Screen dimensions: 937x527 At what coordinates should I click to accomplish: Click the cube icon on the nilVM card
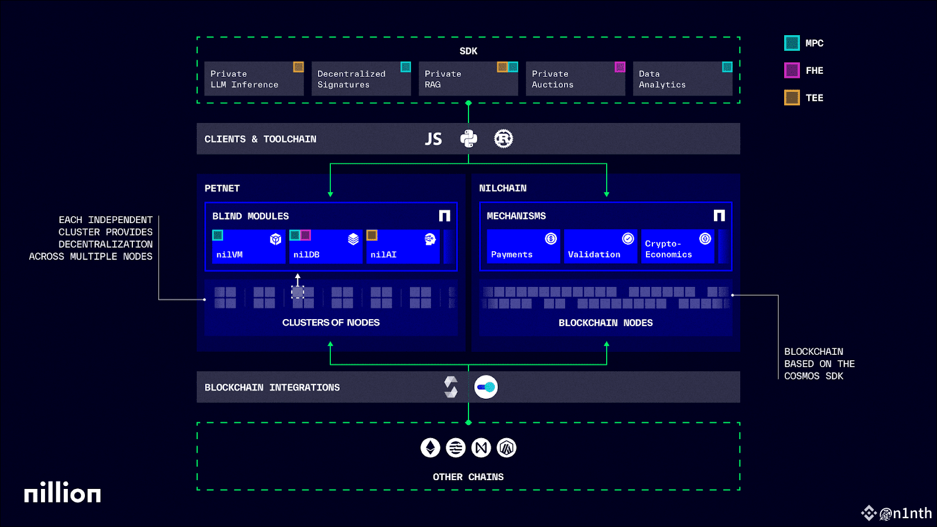point(276,239)
